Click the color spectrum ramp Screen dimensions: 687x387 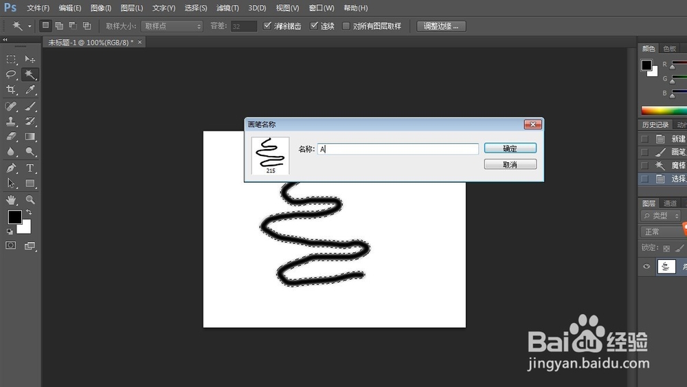(x=664, y=111)
